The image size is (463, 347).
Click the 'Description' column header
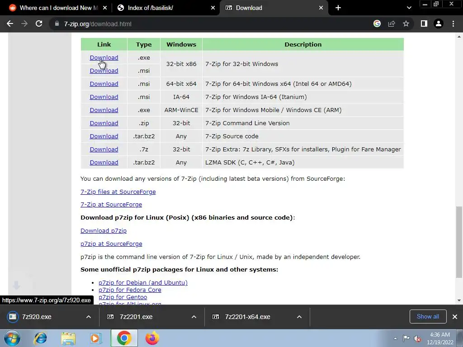point(303,44)
